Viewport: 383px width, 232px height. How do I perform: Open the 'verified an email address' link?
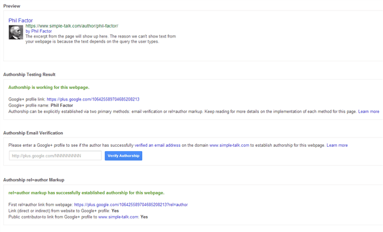(158, 145)
